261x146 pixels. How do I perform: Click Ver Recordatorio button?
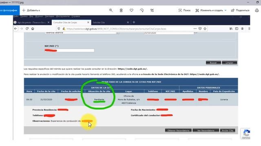point(206,131)
